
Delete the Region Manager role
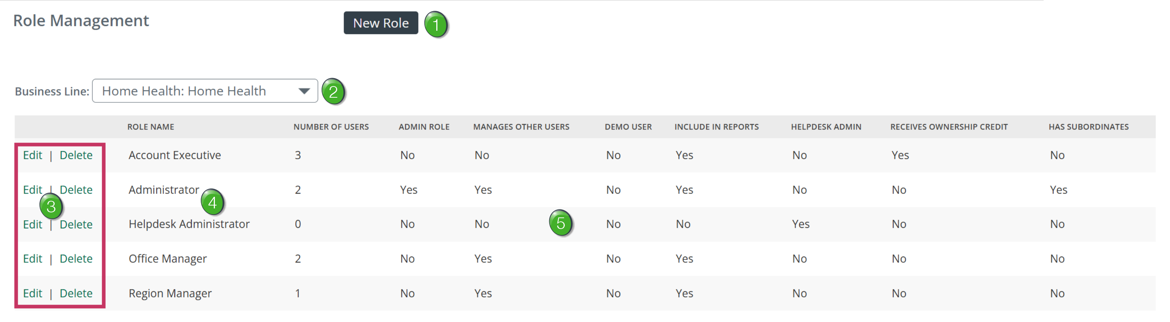coord(76,293)
